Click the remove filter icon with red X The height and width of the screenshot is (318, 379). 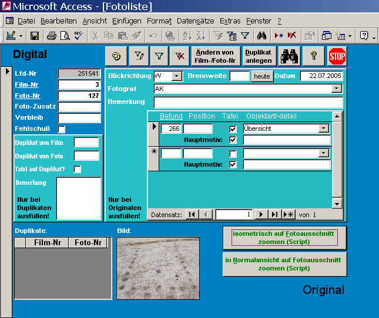[x=179, y=56]
